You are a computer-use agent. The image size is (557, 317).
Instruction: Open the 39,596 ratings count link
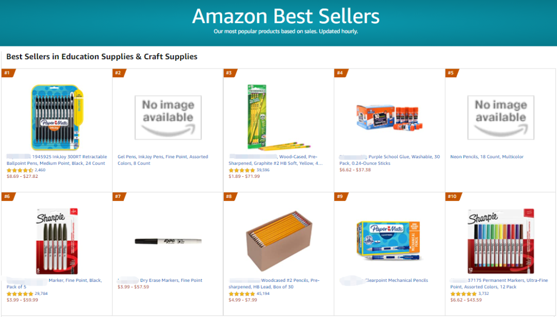pos(263,170)
